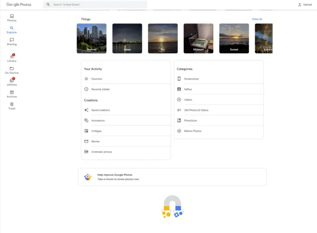317x233 pixels.
Task: Focus the Search "United States" field
Action: coord(95,4)
